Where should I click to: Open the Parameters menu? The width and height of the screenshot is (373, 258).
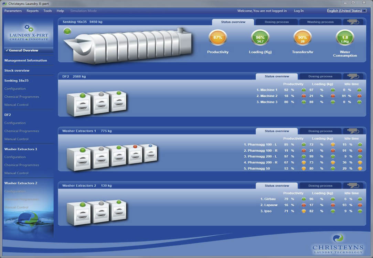click(13, 11)
